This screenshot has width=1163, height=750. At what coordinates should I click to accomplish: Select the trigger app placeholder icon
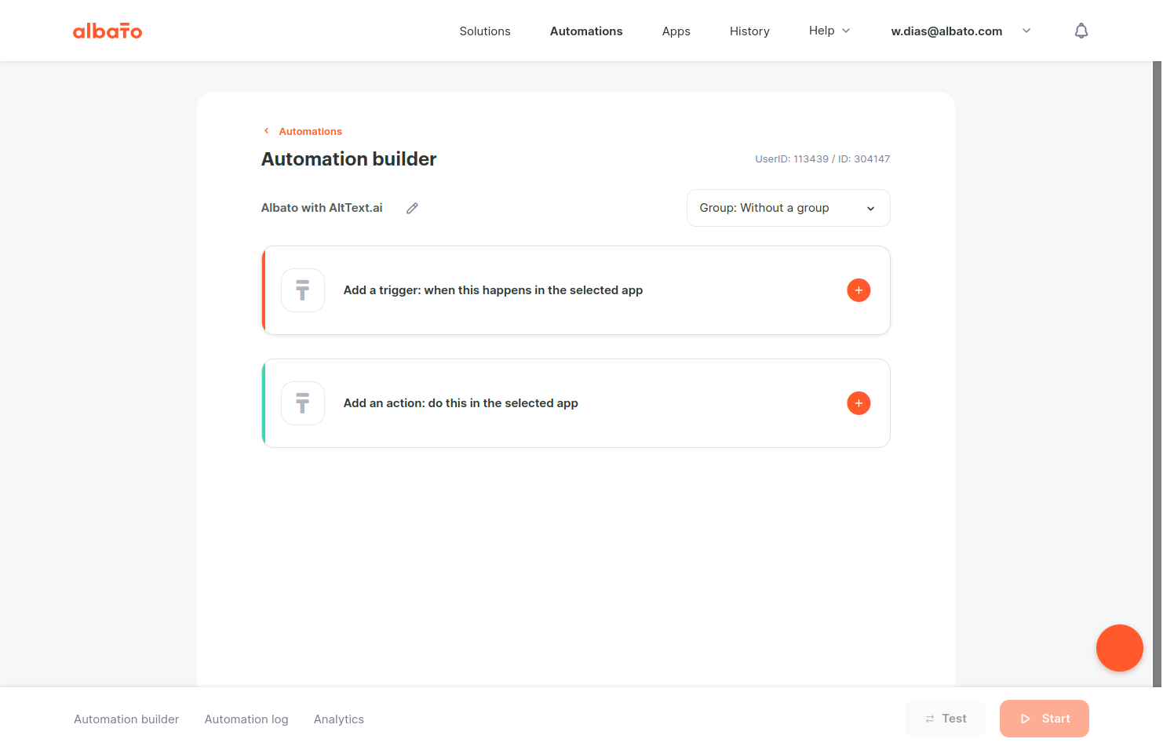[303, 290]
